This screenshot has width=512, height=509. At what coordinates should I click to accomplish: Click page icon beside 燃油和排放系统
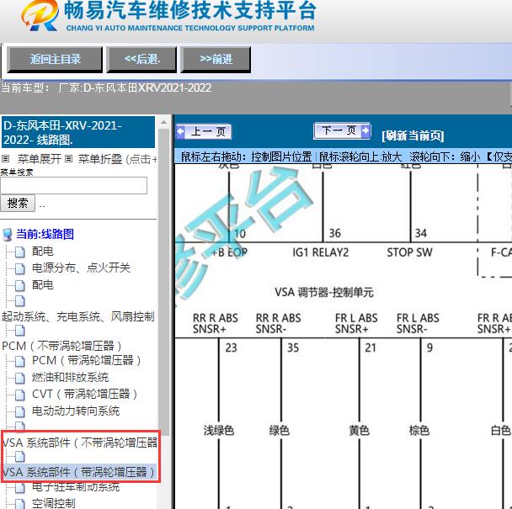point(20,378)
